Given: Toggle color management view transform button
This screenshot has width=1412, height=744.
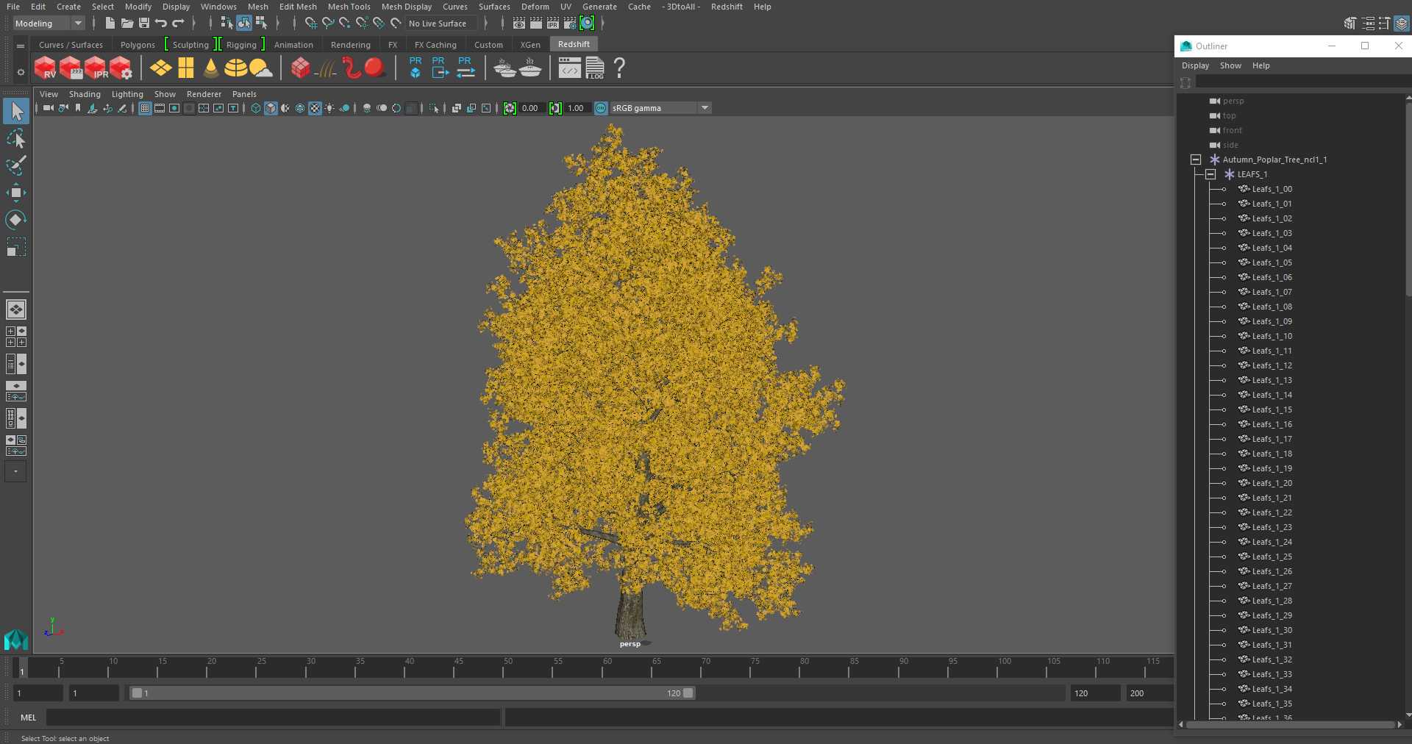Looking at the screenshot, I should point(601,108).
